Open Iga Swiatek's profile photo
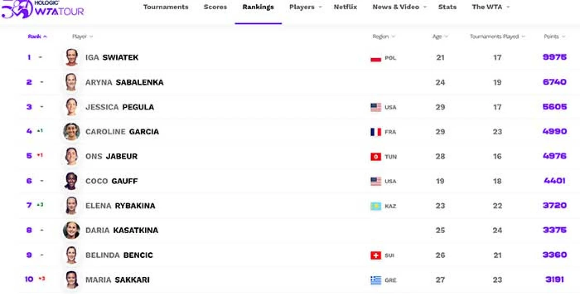 tap(72, 58)
